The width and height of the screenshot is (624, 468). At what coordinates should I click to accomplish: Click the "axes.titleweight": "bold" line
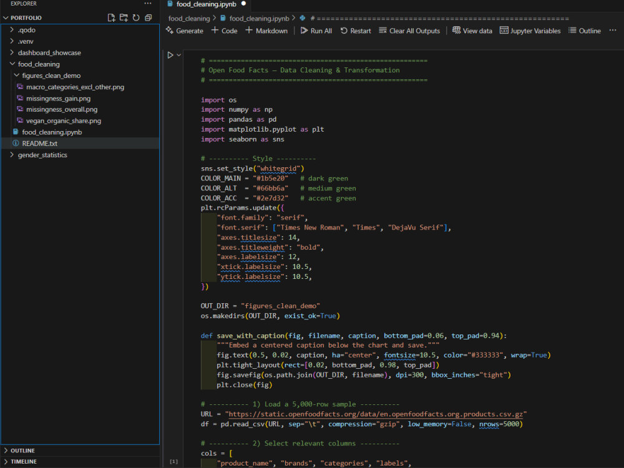(x=270, y=247)
